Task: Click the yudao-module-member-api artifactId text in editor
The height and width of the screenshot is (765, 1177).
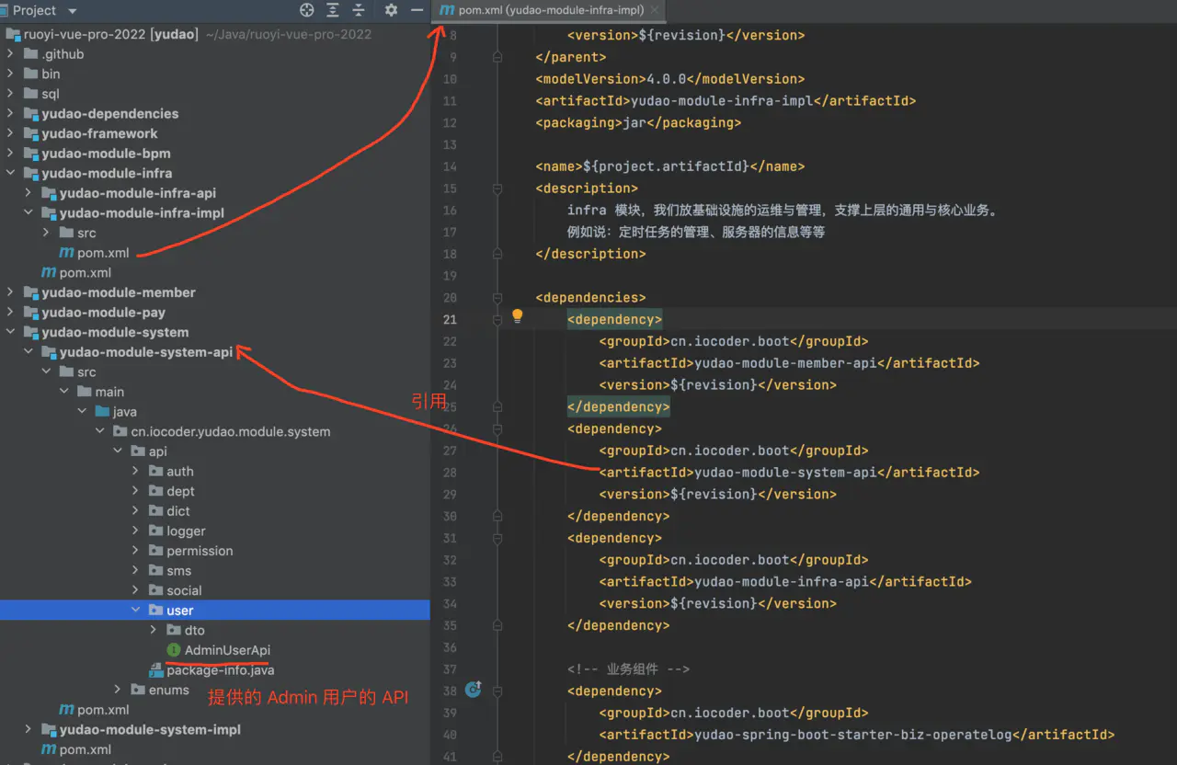Action: click(783, 363)
